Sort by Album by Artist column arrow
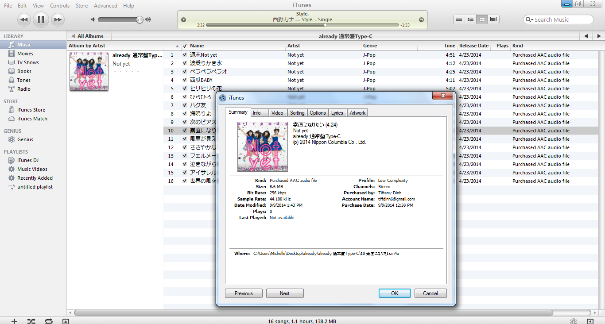 (177, 46)
